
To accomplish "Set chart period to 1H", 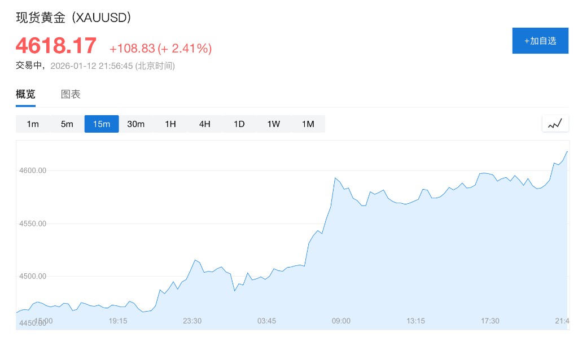I will click(170, 124).
